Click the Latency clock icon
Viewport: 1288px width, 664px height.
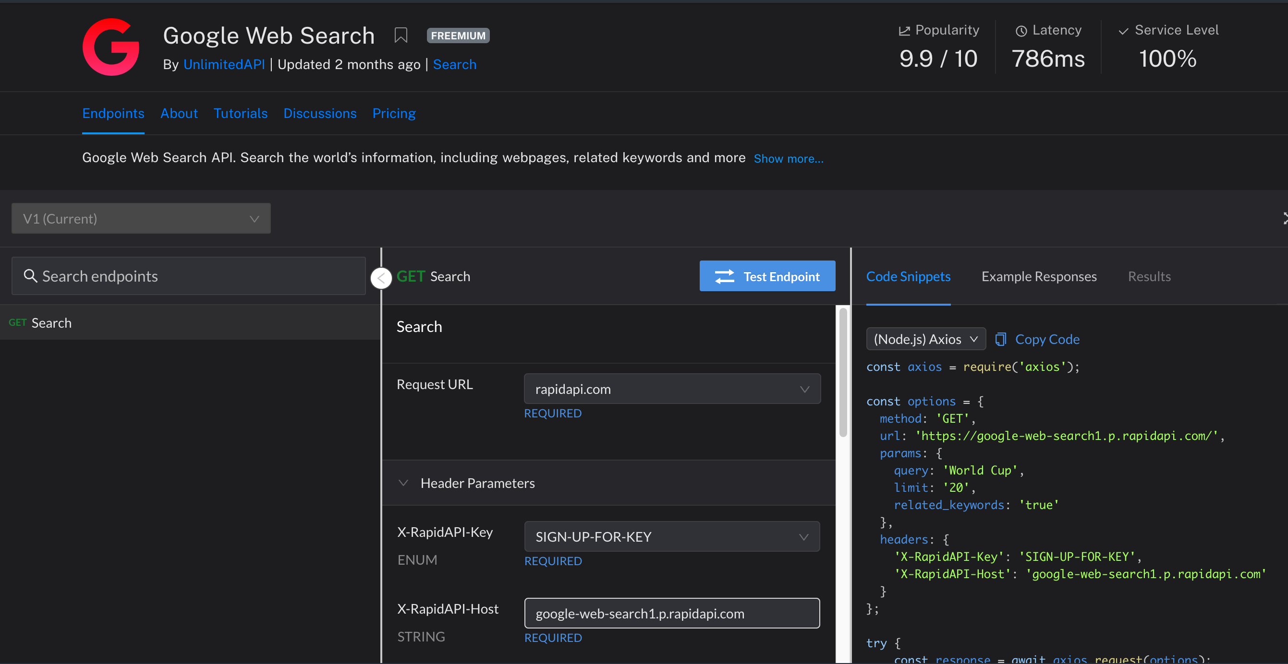point(1021,31)
